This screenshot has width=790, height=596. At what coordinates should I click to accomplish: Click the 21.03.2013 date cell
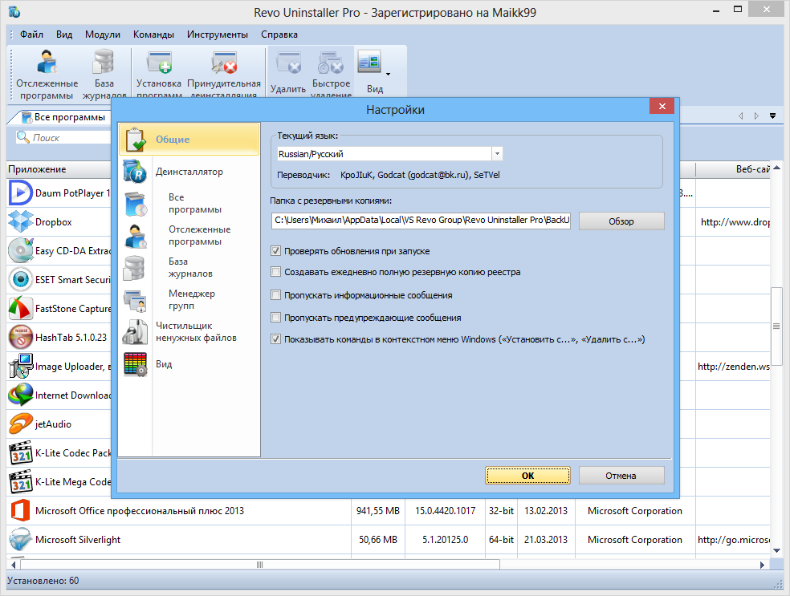[546, 540]
